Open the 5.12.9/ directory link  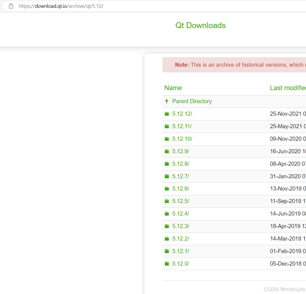tap(181, 151)
